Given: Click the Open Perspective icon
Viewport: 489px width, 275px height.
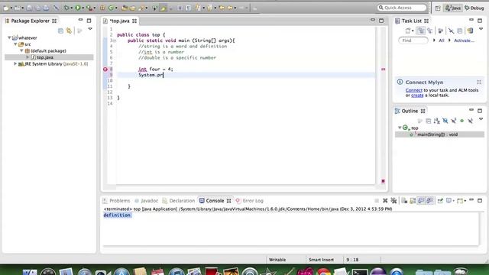Looking at the screenshot, I should 438,8.
